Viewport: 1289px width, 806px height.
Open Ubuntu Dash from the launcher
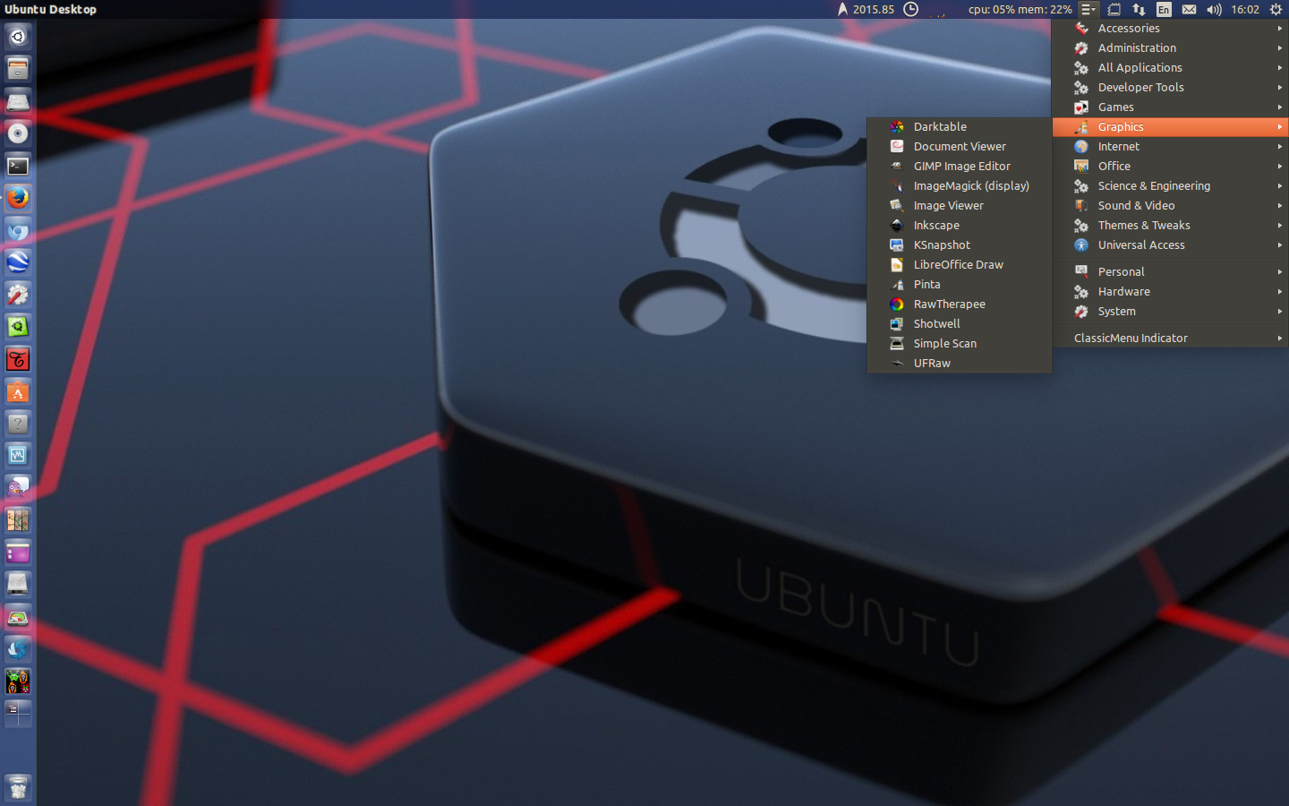(x=18, y=37)
